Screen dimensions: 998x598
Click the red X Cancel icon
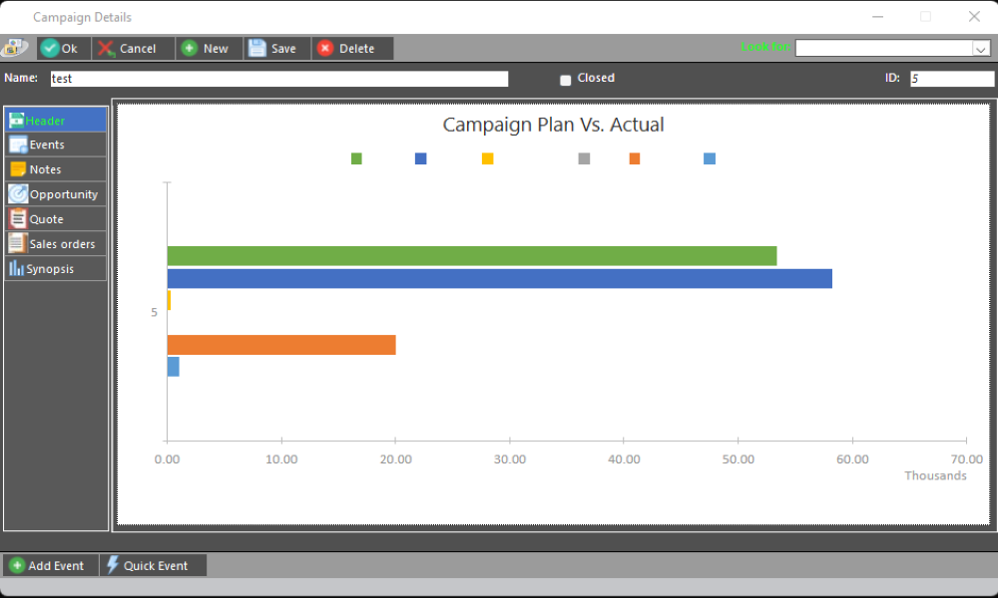pyautogui.click(x=106, y=49)
